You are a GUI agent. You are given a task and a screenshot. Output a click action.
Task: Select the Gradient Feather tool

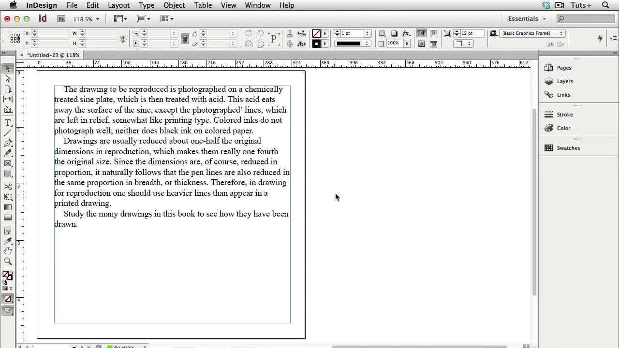[8, 217]
